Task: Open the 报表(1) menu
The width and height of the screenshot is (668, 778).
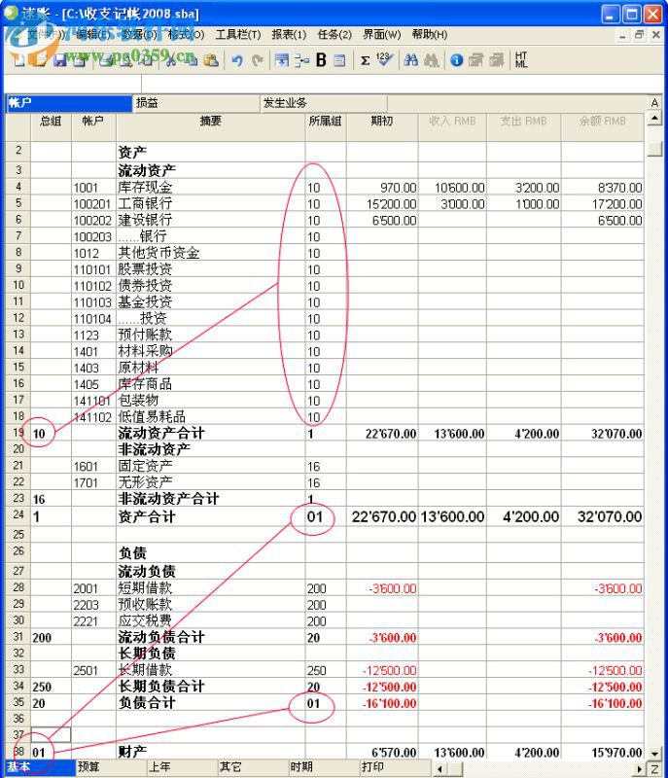Action: 289,35
